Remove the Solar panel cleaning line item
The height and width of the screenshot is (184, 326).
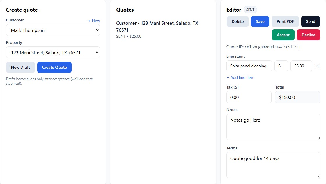[x=317, y=66]
